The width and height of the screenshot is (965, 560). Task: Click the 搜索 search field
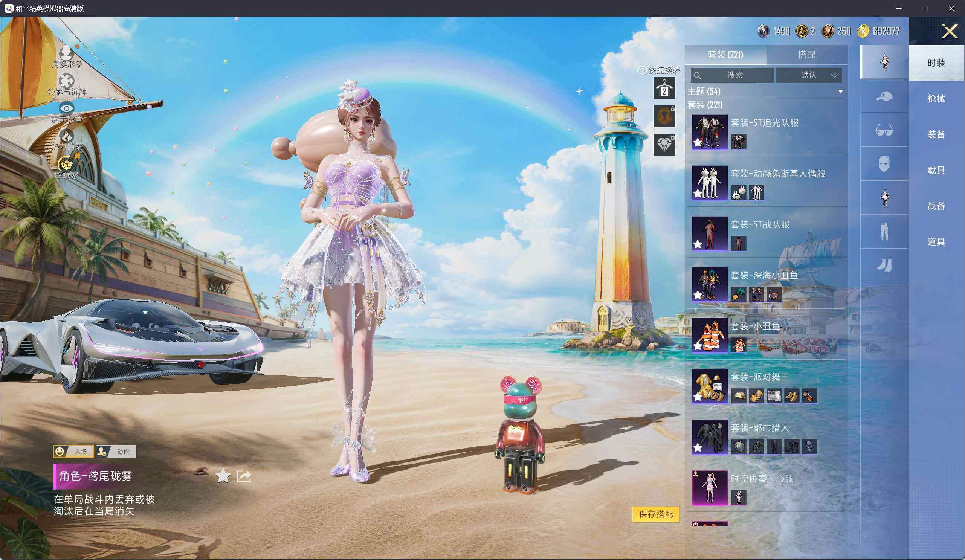[732, 75]
